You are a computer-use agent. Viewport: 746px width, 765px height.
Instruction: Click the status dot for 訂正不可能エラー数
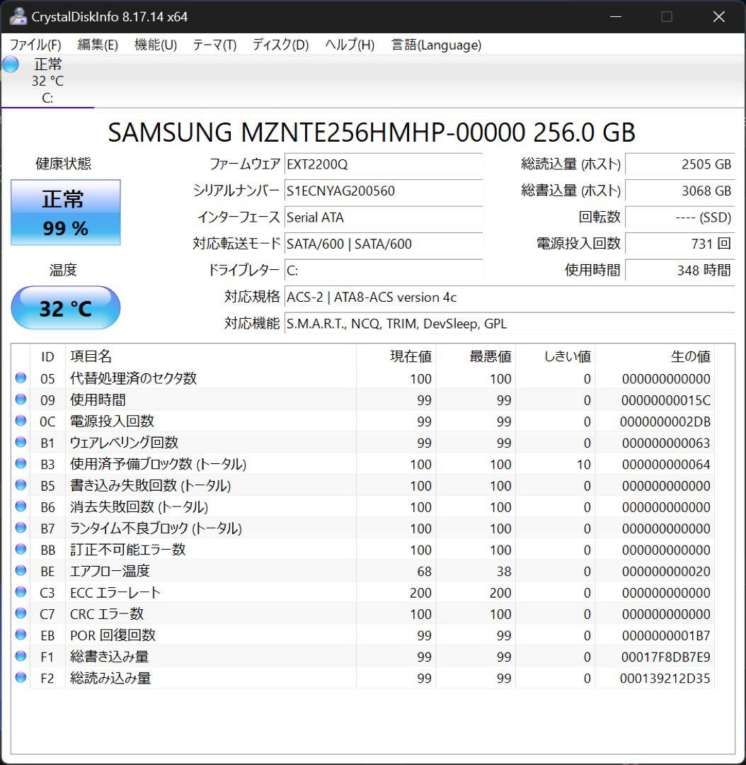pos(21,550)
